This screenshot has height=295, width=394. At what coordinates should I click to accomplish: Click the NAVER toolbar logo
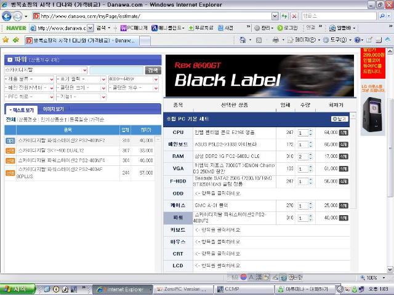click(x=16, y=28)
